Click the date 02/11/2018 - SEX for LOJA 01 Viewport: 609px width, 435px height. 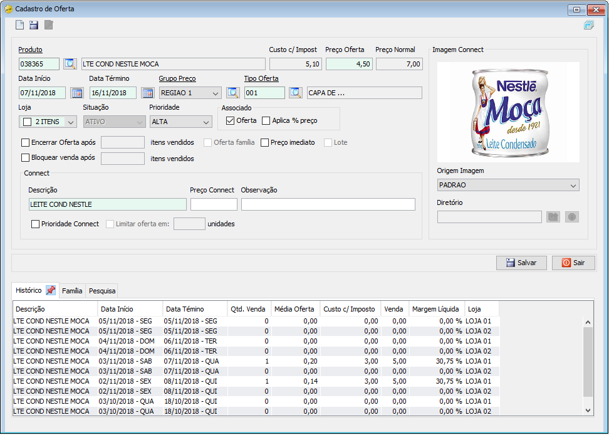tap(125, 381)
